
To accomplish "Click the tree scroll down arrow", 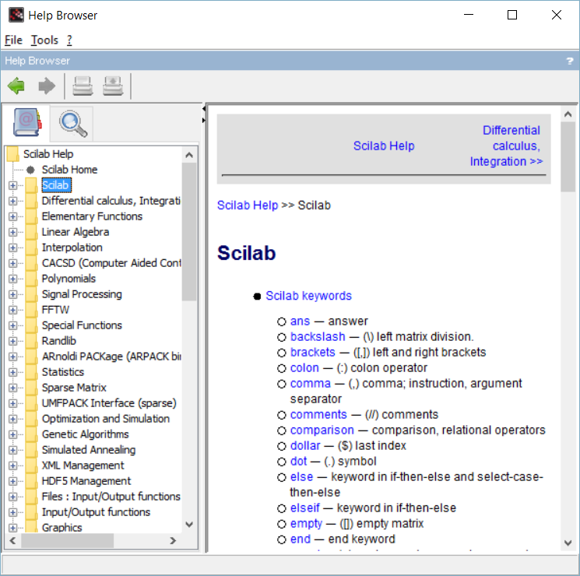I will [x=189, y=525].
